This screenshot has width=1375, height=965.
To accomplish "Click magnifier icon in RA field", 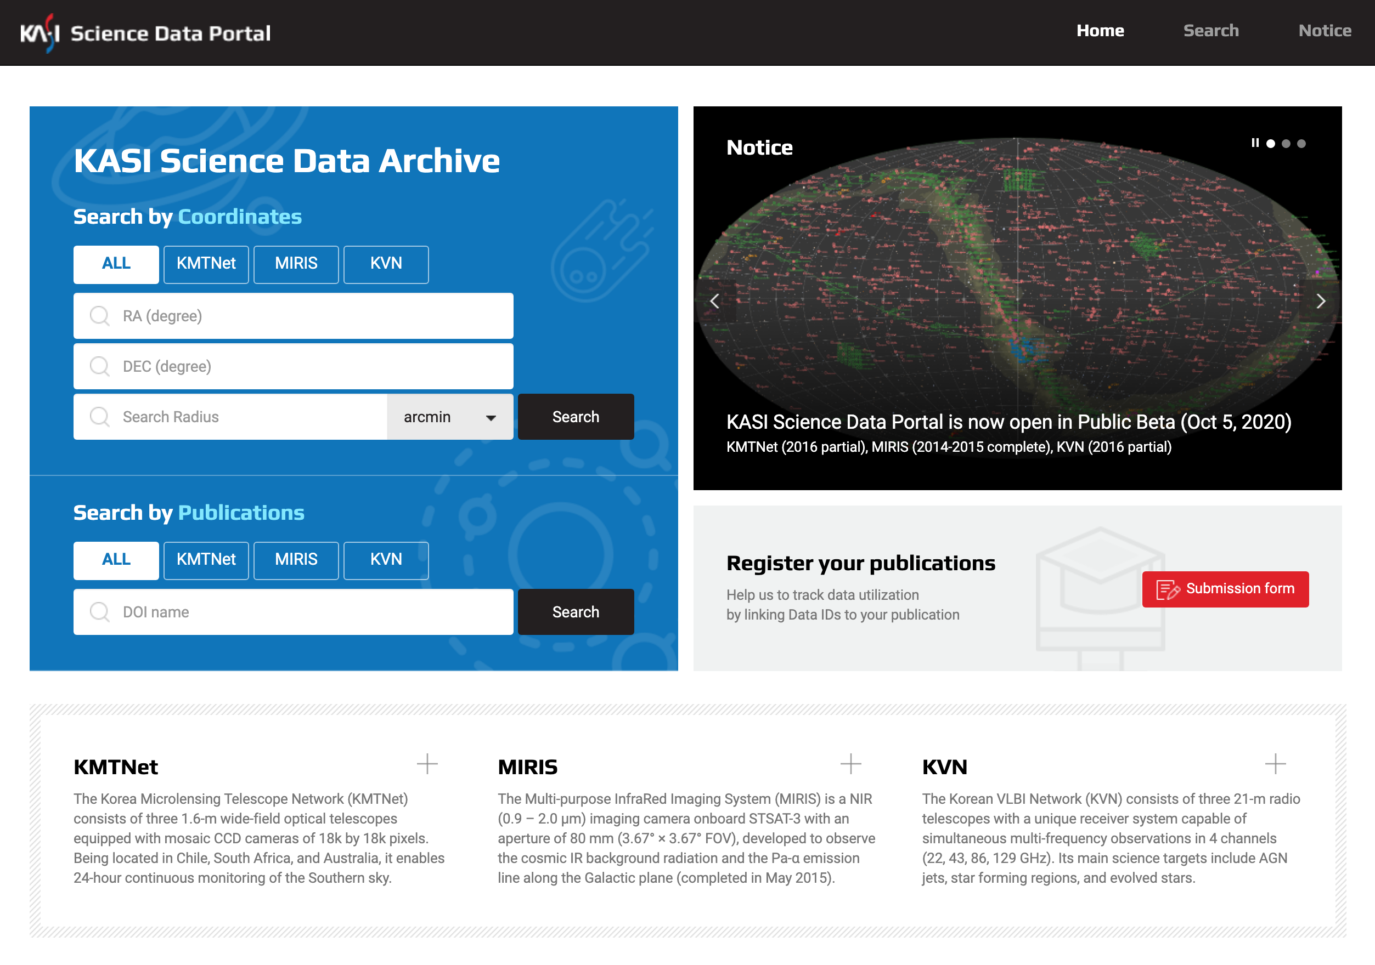I will coord(99,316).
